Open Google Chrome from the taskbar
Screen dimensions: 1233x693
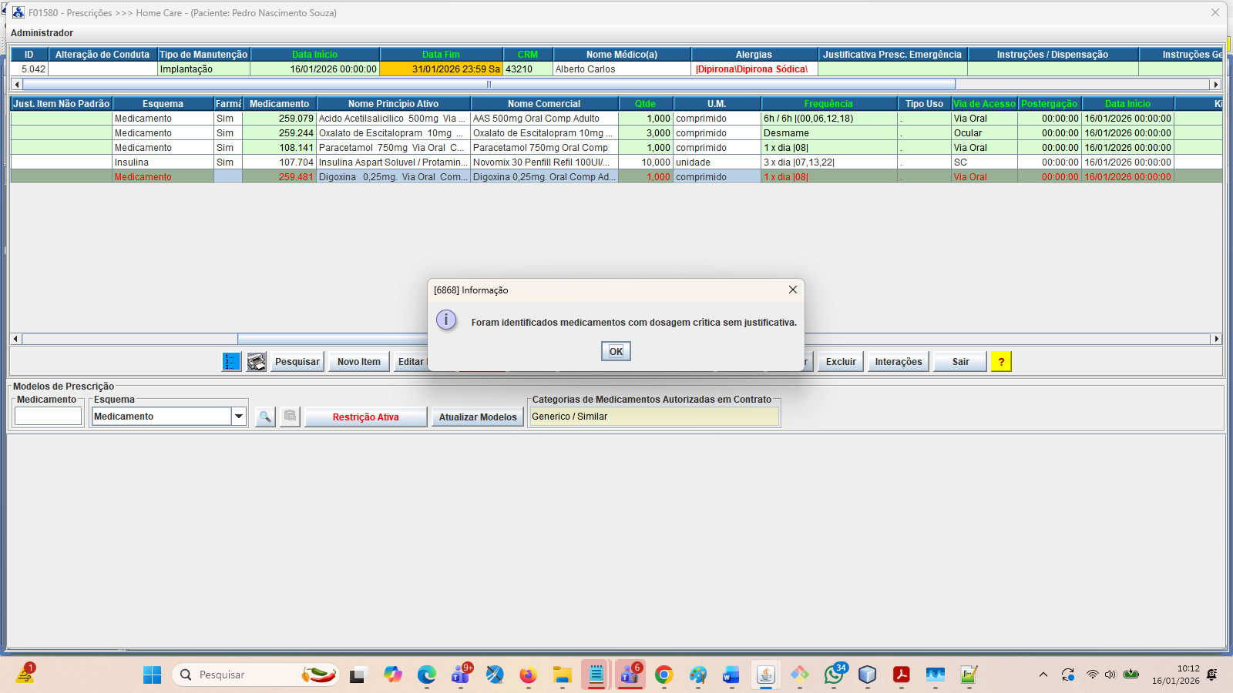664,675
